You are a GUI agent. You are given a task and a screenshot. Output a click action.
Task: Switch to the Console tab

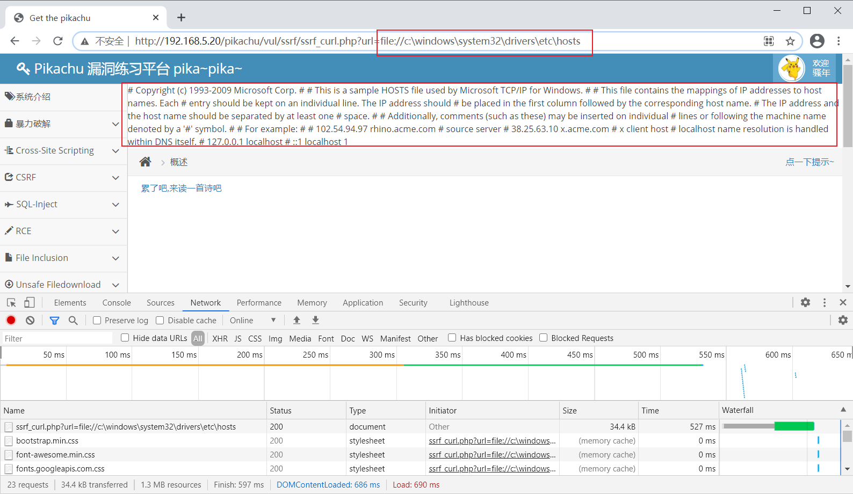click(x=117, y=303)
